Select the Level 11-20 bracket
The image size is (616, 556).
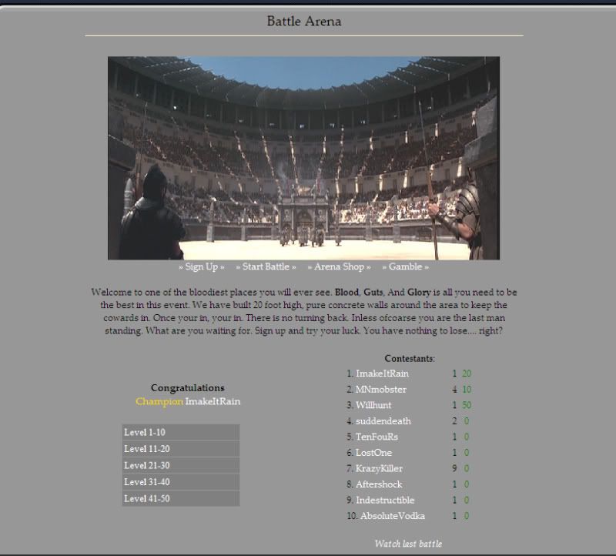(181, 449)
